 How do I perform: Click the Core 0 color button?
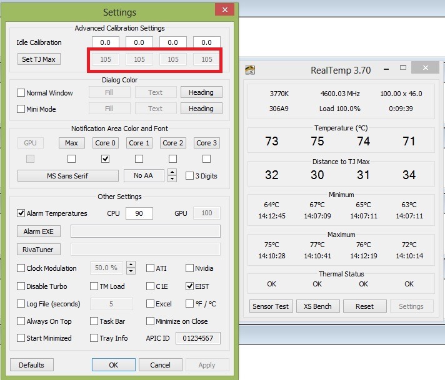click(x=105, y=143)
